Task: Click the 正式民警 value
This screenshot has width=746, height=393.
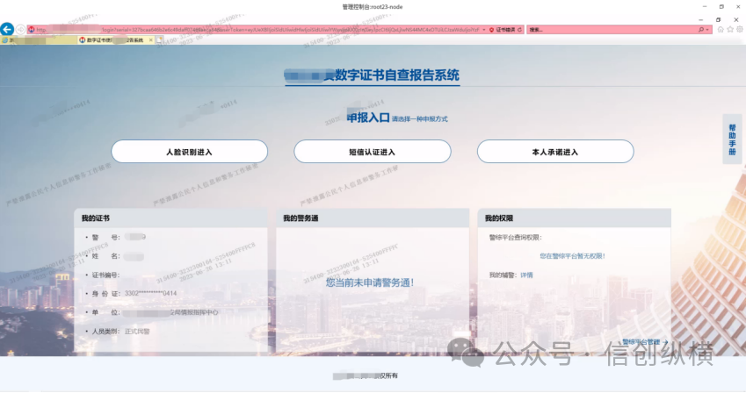Action: coord(137,332)
